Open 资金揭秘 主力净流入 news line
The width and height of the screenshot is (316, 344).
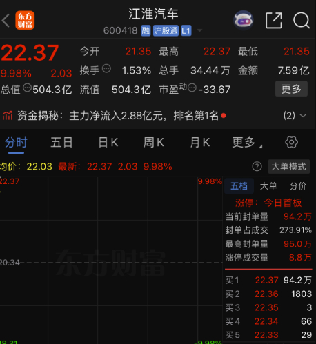coord(118,116)
